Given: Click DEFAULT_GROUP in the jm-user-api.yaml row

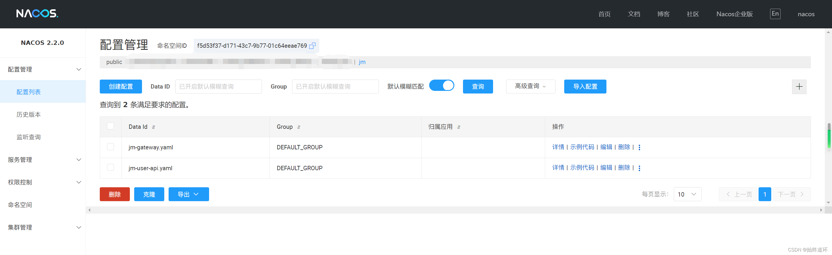Looking at the screenshot, I should (299, 168).
